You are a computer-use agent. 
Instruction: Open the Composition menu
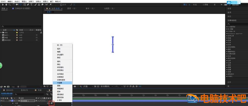(x=17, y=2)
